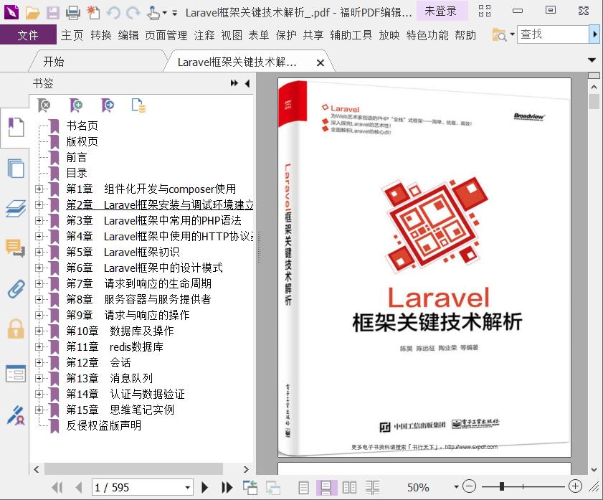Open the comments sidebar panel
The image size is (603, 500).
[15, 247]
